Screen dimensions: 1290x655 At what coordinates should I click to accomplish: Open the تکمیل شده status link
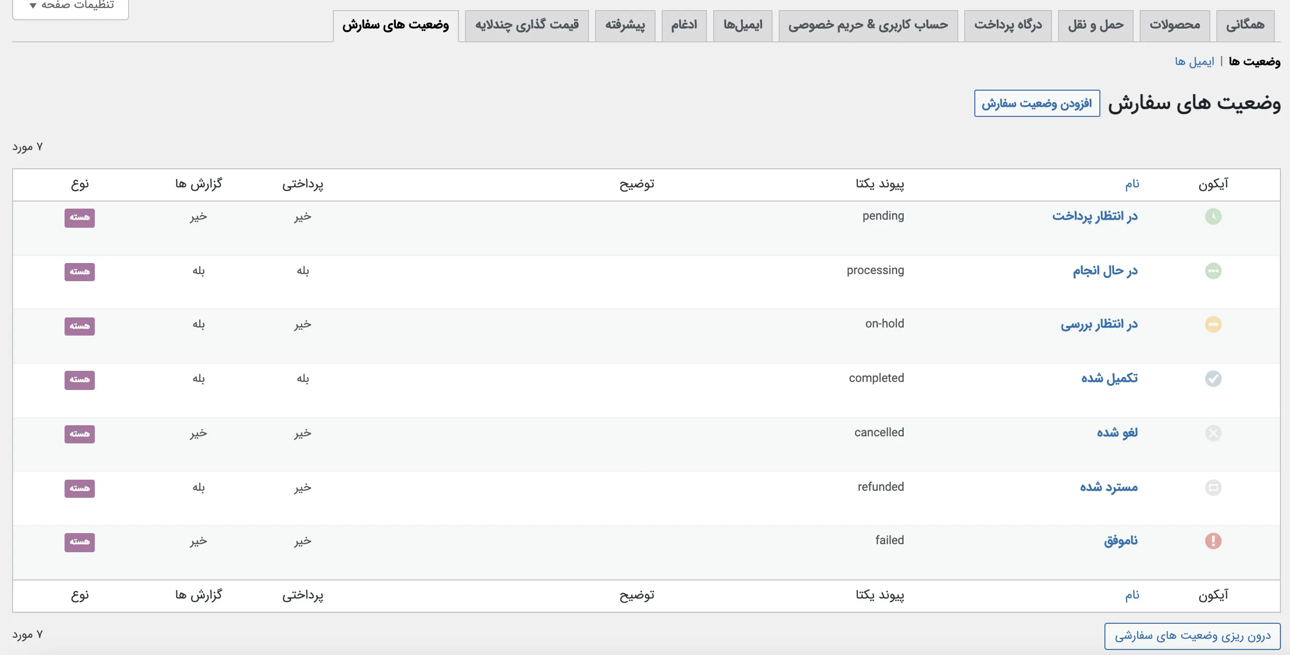(1109, 379)
